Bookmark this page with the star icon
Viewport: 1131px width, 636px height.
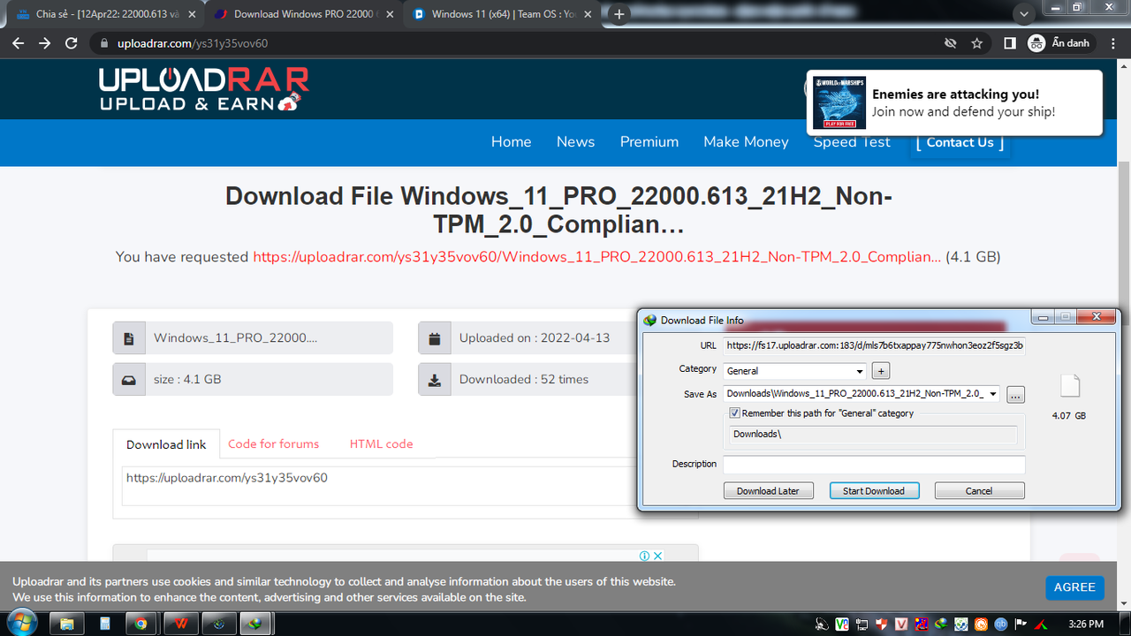pyautogui.click(x=977, y=43)
